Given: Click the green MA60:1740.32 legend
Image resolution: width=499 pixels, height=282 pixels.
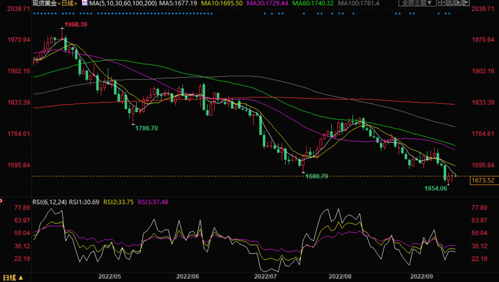Looking at the screenshot, I should coord(313,3).
